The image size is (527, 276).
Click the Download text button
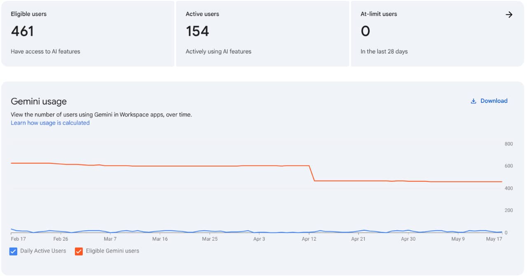pyautogui.click(x=494, y=101)
